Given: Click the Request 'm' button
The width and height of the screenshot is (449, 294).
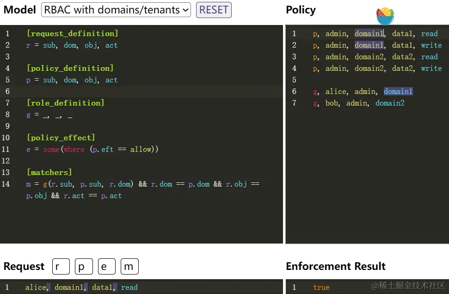Looking at the screenshot, I should [x=130, y=267].
